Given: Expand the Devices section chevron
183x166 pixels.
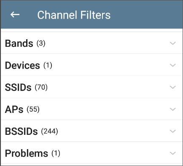Looking at the screenshot, I should tap(173, 65).
